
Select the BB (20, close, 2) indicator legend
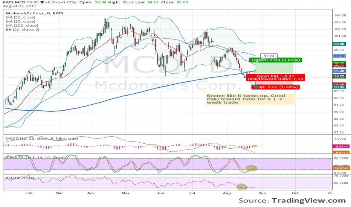tap(22, 29)
